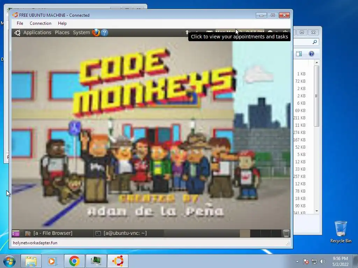Image resolution: width=358 pixels, height=268 pixels.
Task: Click the show desktop icon in Ubuntu bottom panel
Action: [x=16, y=233]
